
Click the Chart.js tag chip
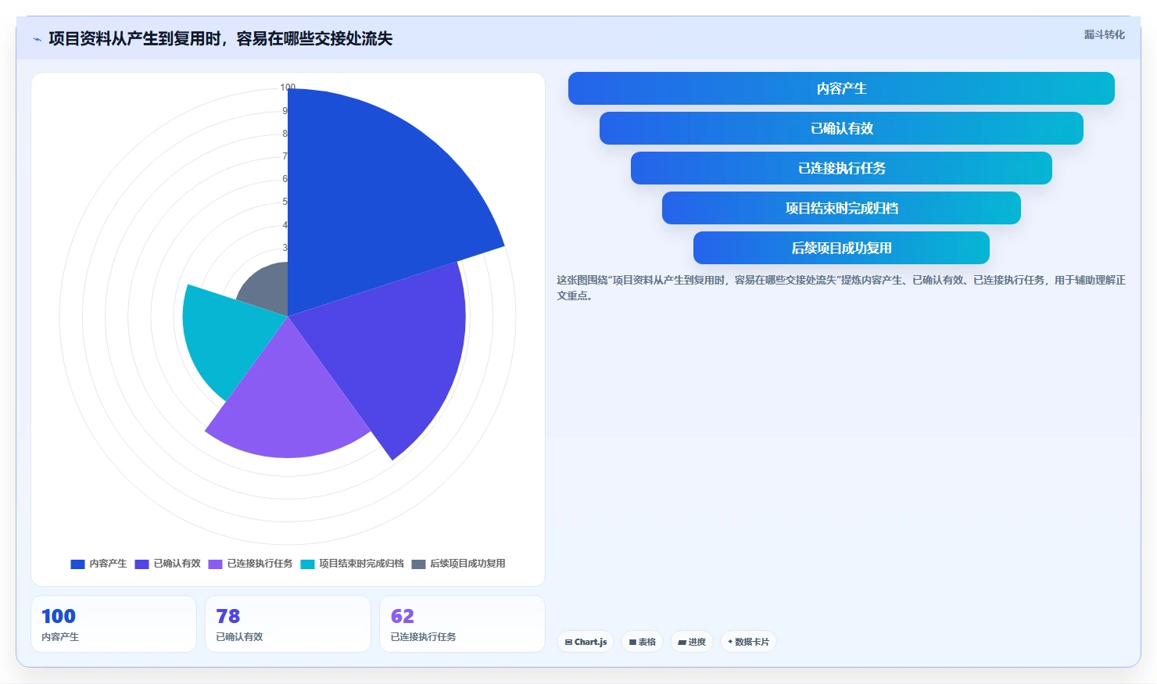586,642
